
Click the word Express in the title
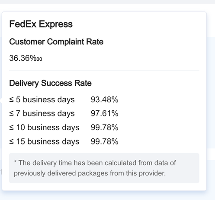pyautogui.click(x=56, y=24)
